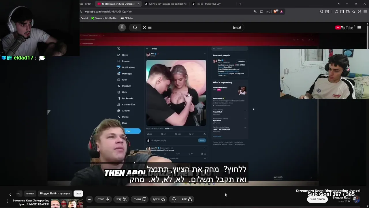Open the Brave Wallet icon
The image size is (369, 208).
[348, 12]
